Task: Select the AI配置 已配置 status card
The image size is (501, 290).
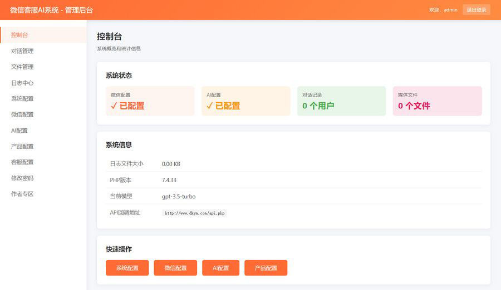Action: click(245, 101)
